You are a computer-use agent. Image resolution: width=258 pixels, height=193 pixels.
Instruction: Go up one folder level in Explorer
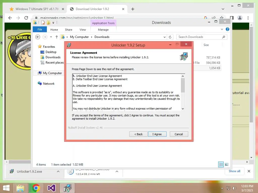(57, 37)
